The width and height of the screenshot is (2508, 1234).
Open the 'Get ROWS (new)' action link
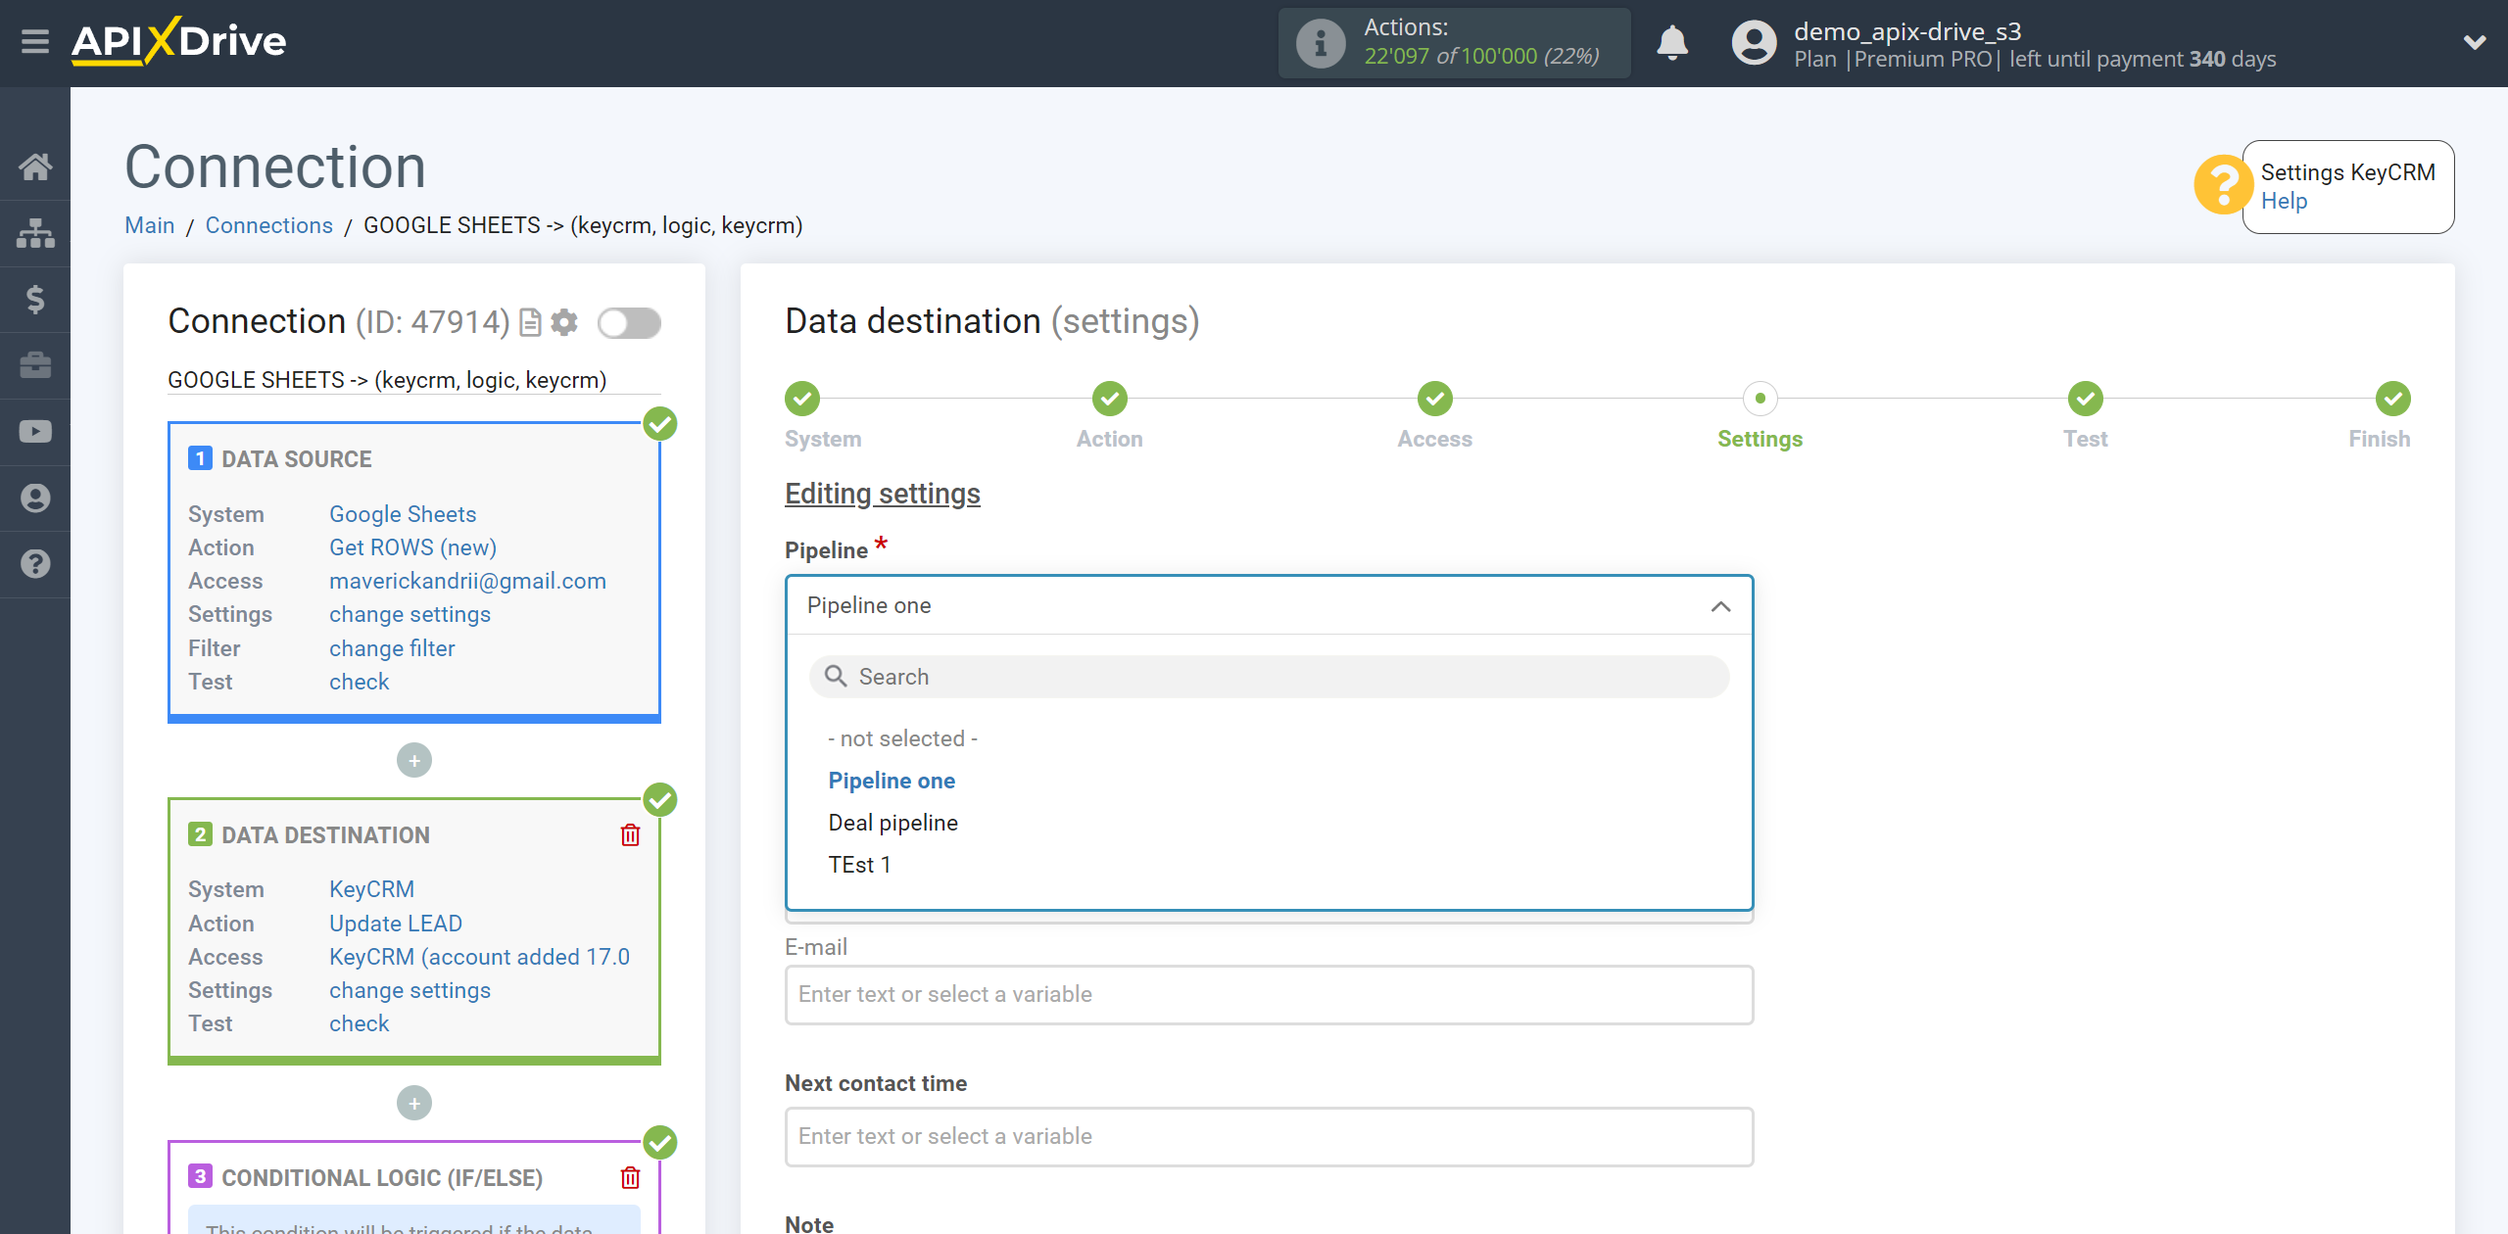click(x=412, y=547)
